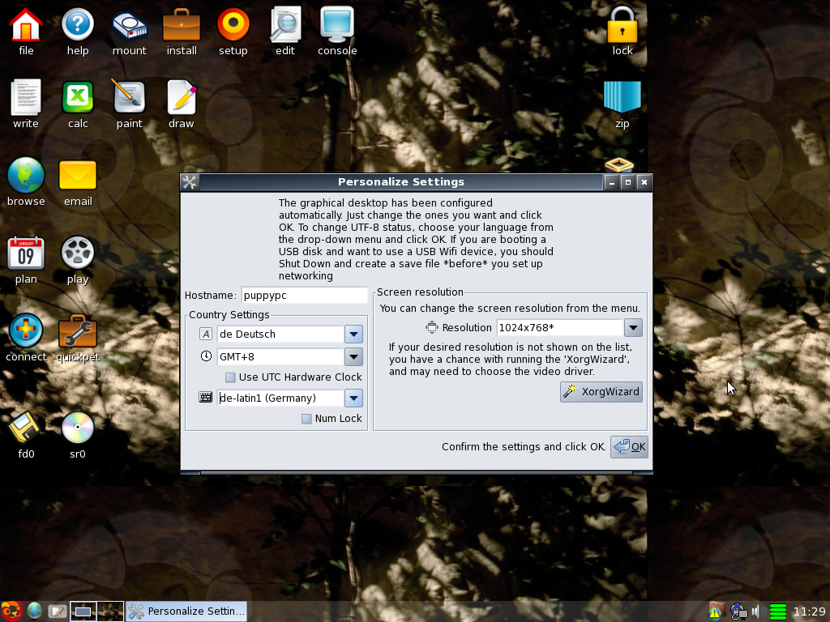The width and height of the screenshot is (830, 622).
Task: Launch the install briefcase icon
Action: point(182,25)
